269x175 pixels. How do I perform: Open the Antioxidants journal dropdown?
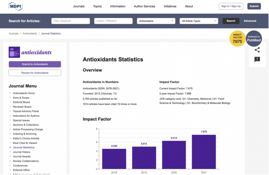pos(156,21)
